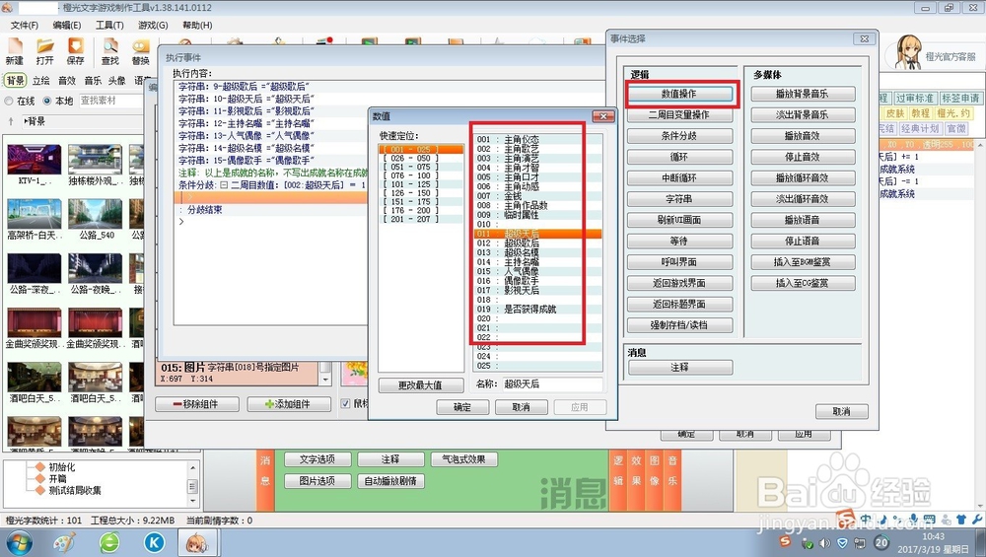Open the 橙光官方客服 avatar icon
Viewport: 986px width, 557px height.
click(907, 53)
